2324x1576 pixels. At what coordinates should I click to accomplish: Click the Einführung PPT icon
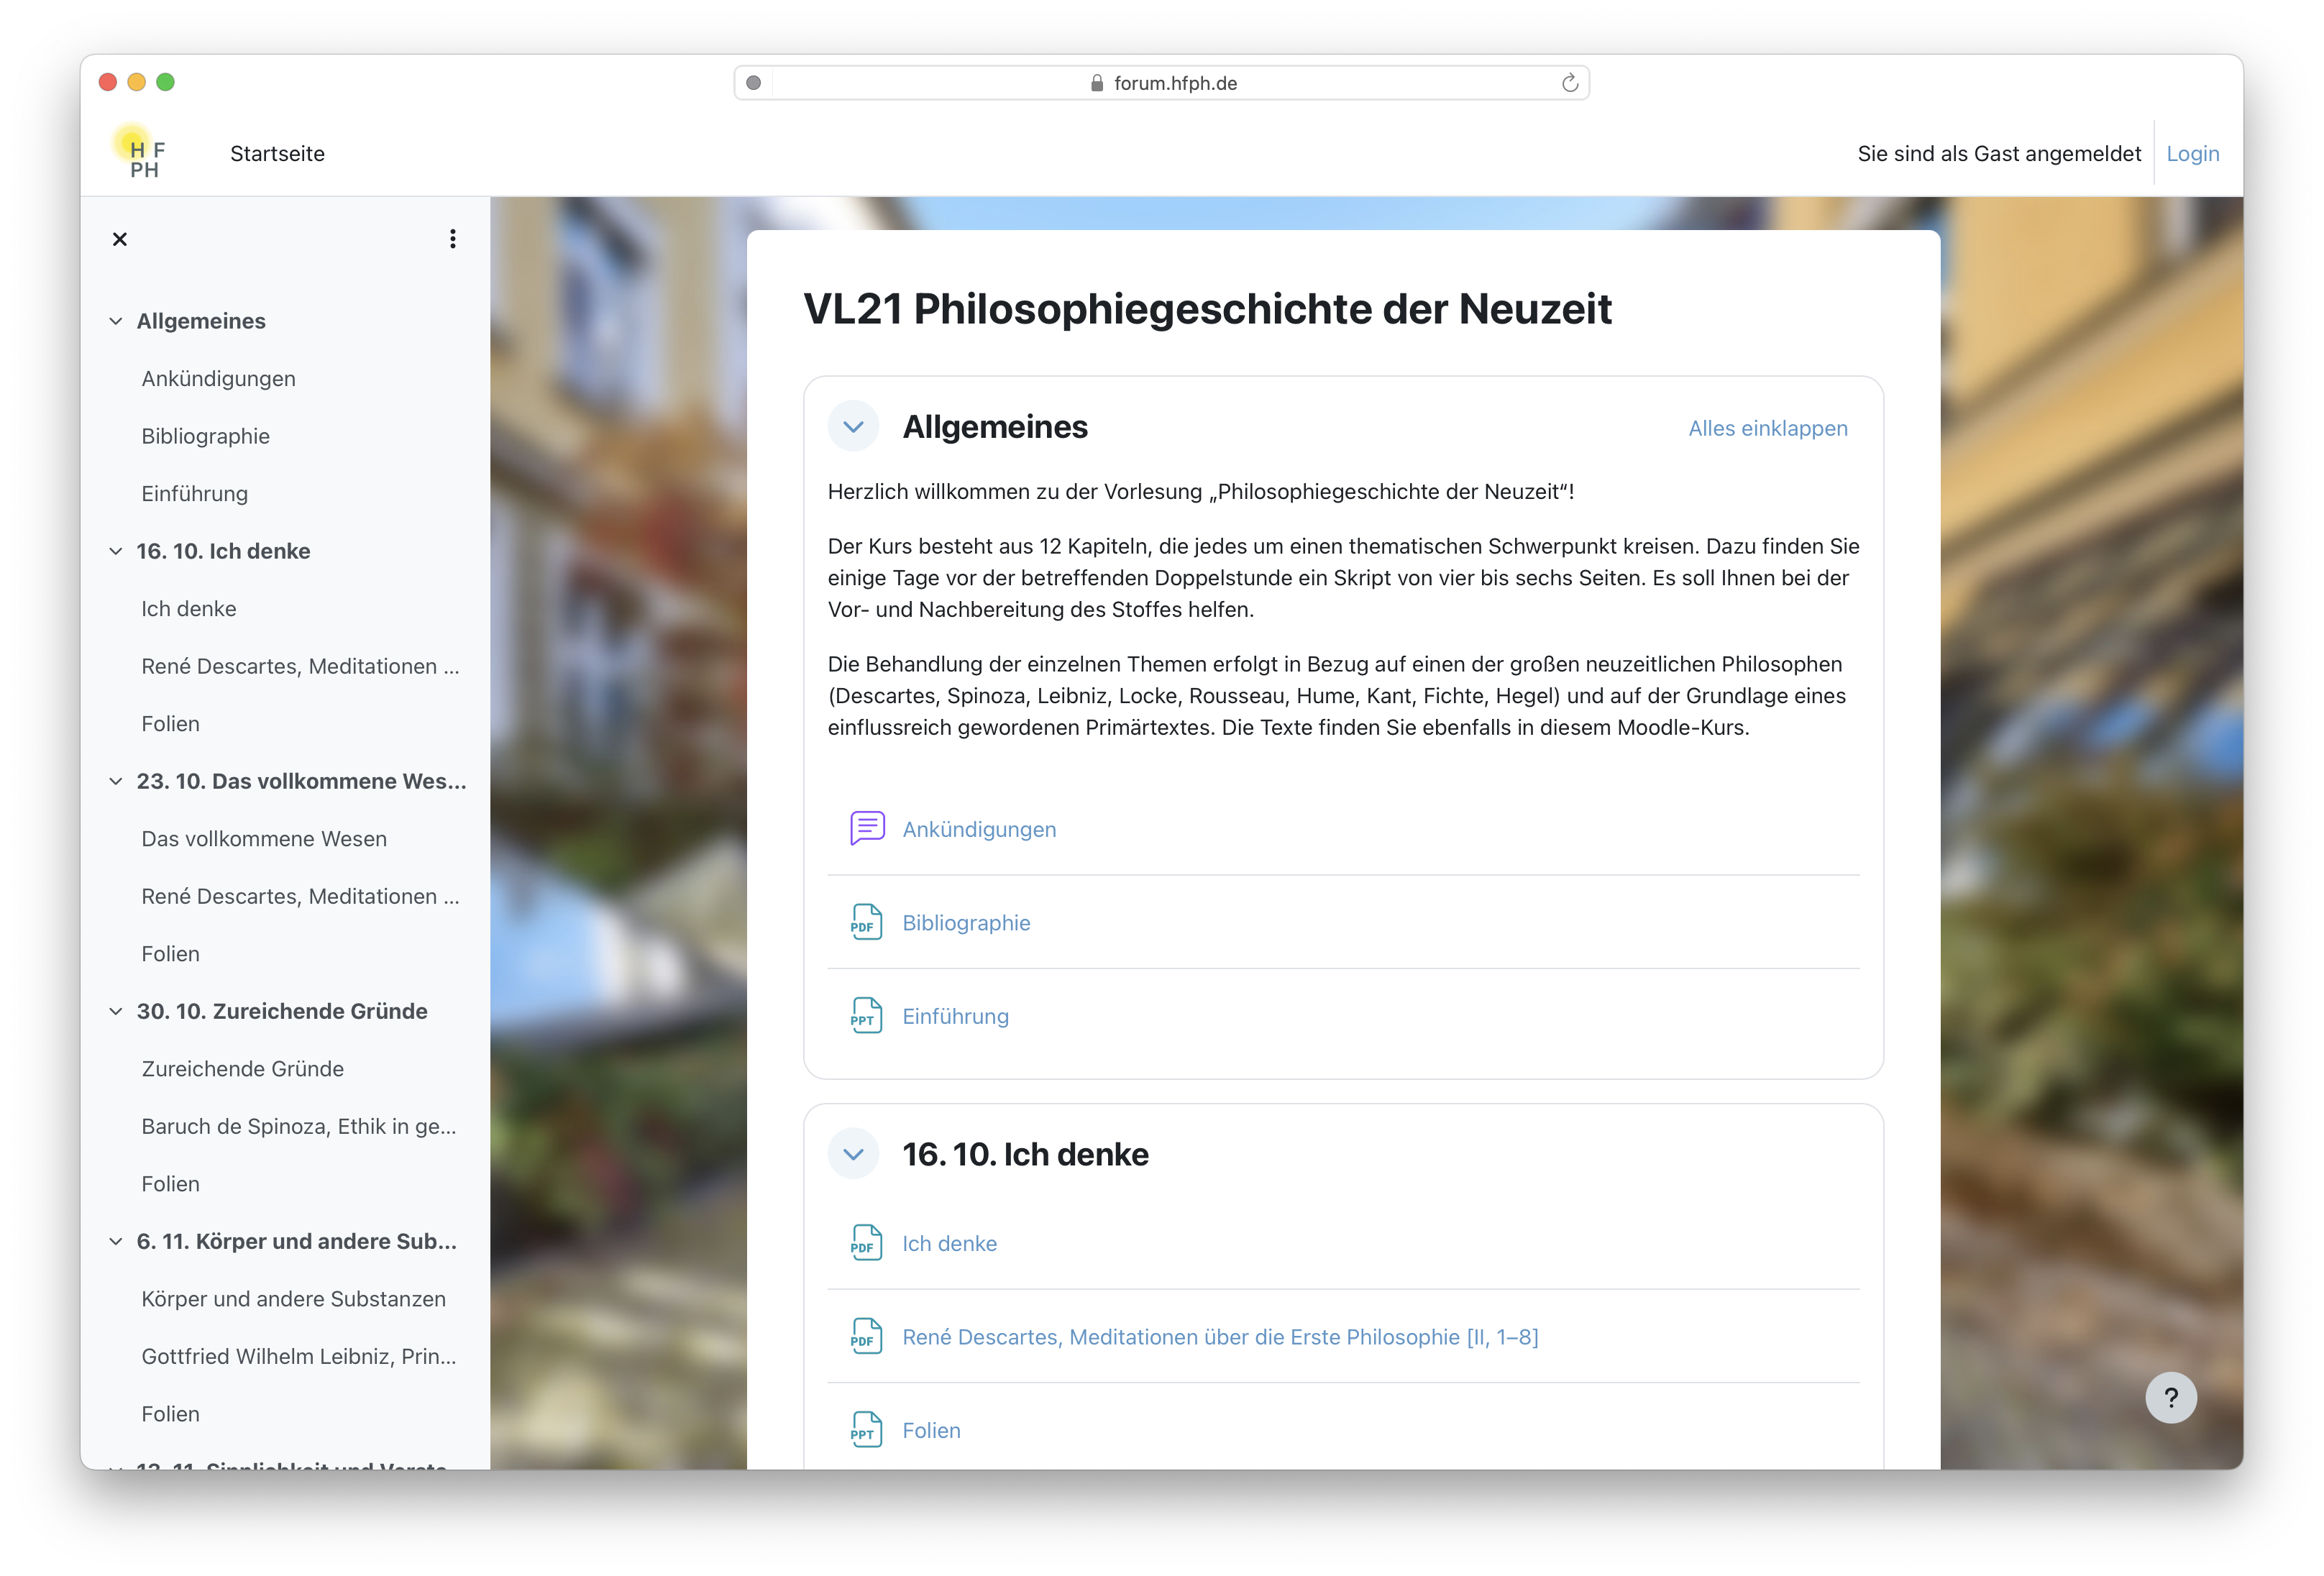[x=866, y=1015]
